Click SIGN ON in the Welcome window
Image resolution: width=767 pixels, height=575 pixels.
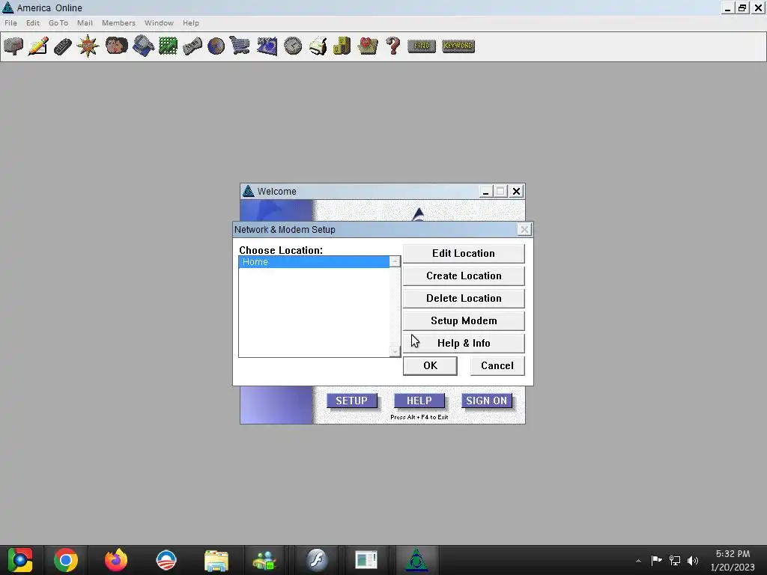tap(486, 401)
